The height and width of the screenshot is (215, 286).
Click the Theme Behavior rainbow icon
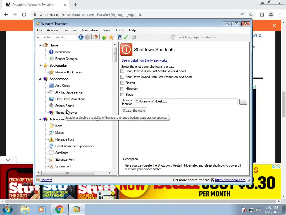point(51,113)
